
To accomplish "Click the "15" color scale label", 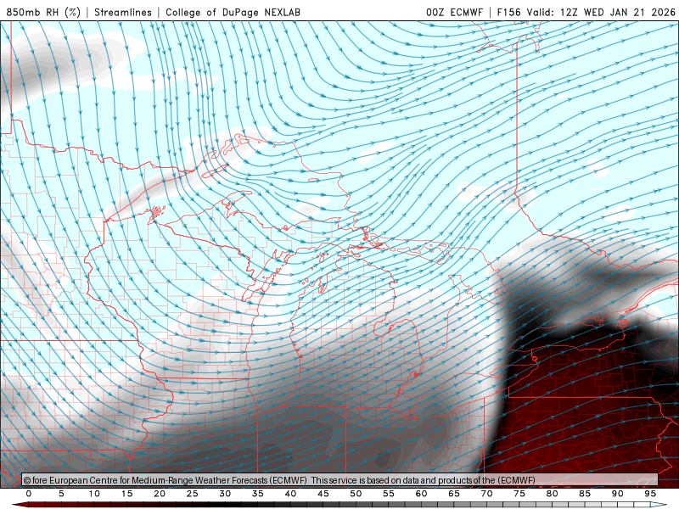I will [126, 494].
